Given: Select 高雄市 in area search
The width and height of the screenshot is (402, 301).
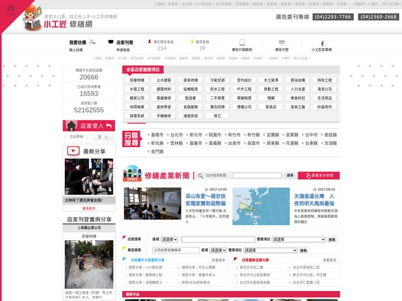Looking at the screenshot, I should coord(253,143).
